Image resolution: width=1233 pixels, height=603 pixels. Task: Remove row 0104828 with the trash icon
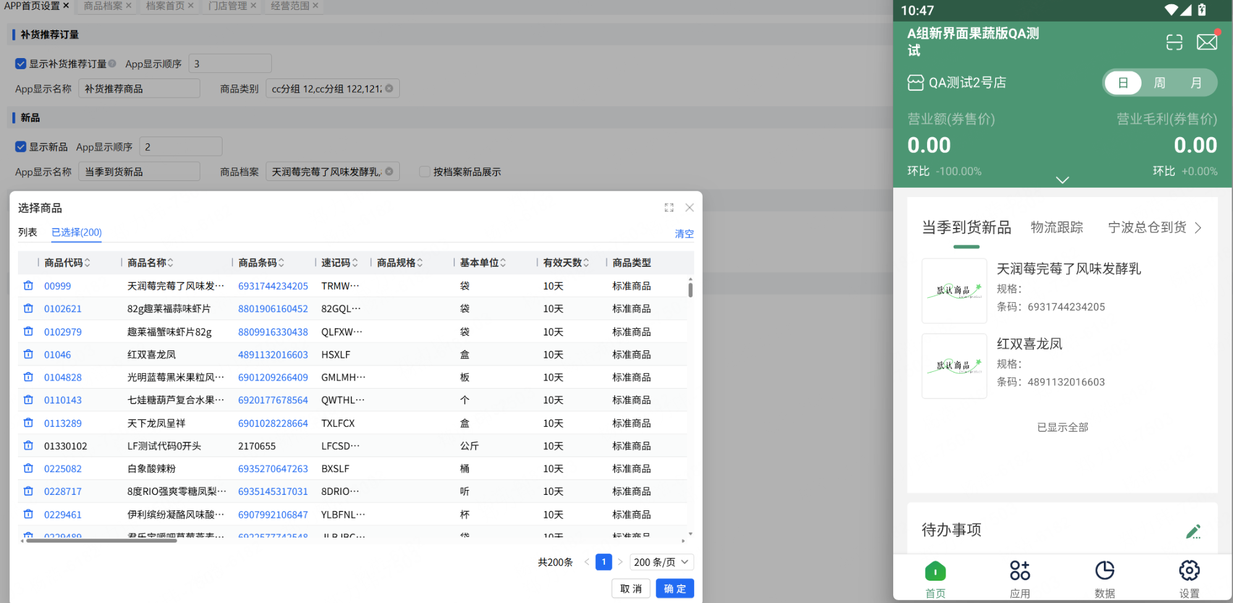28,377
